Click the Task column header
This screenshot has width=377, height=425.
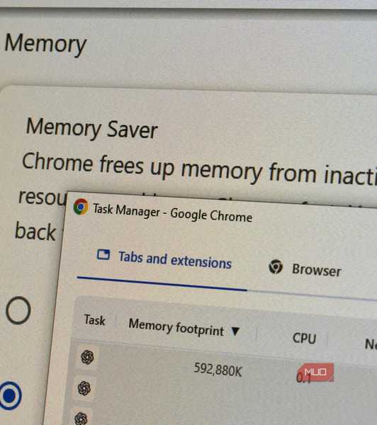[95, 320]
